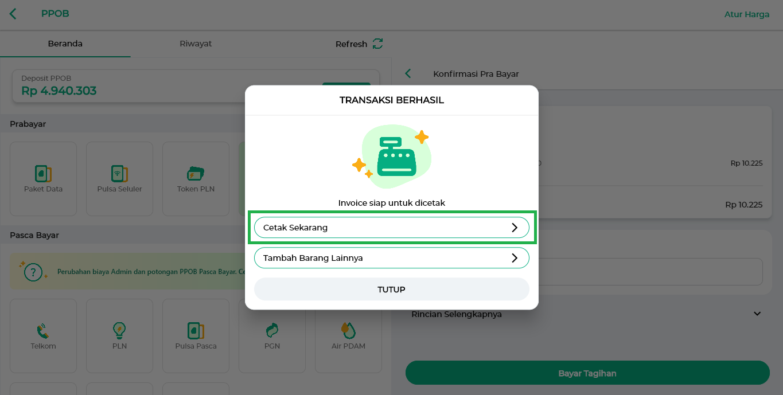Close the dialog with TUTUP

[392, 290]
